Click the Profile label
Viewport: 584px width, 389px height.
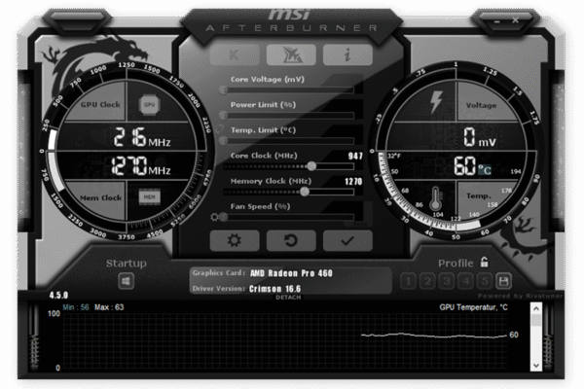click(456, 264)
